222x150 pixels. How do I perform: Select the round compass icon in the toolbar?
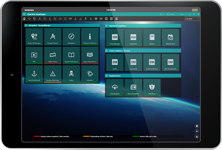pyautogui.click(x=45, y=19)
